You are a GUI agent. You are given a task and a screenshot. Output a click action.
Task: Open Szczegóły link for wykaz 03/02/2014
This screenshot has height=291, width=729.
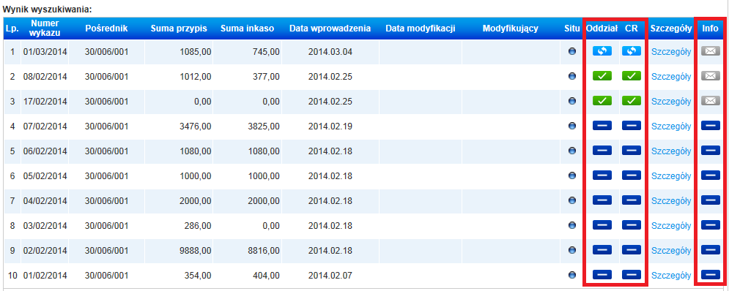click(671, 226)
